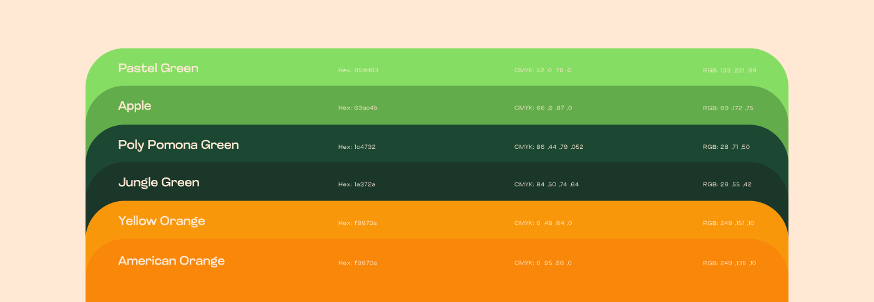This screenshot has height=302, width=874.
Task: Select the "RGB: 249 ,135 ,10" text
Action: click(x=729, y=263)
